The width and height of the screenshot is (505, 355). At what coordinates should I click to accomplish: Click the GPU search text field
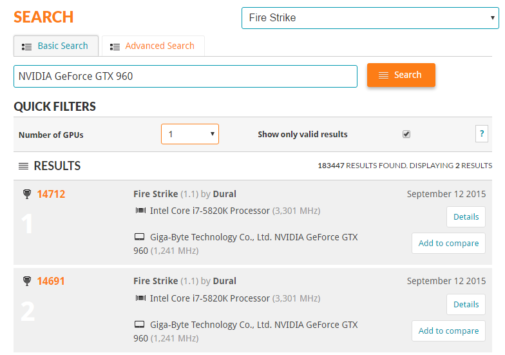[185, 76]
